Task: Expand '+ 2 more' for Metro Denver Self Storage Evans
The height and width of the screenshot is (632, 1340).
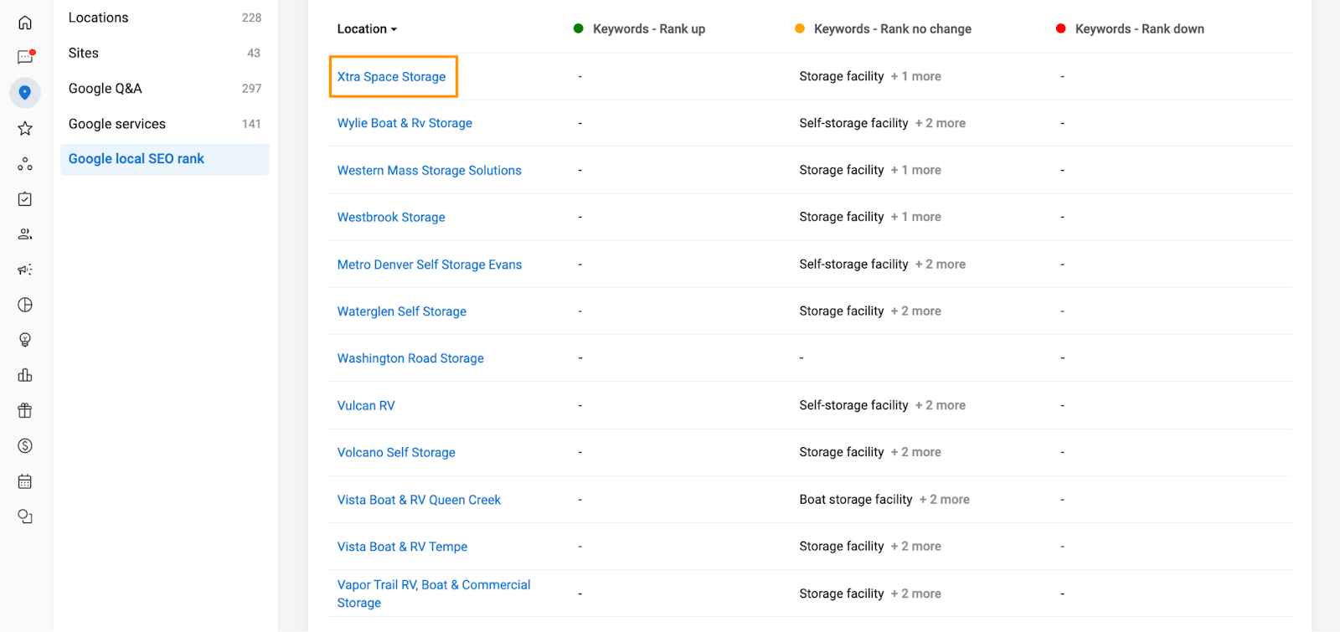Action: click(940, 265)
